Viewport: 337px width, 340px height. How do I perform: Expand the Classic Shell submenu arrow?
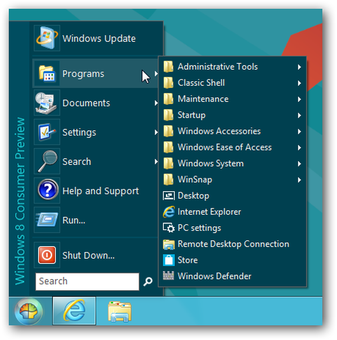pyautogui.click(x=300, y=83)
